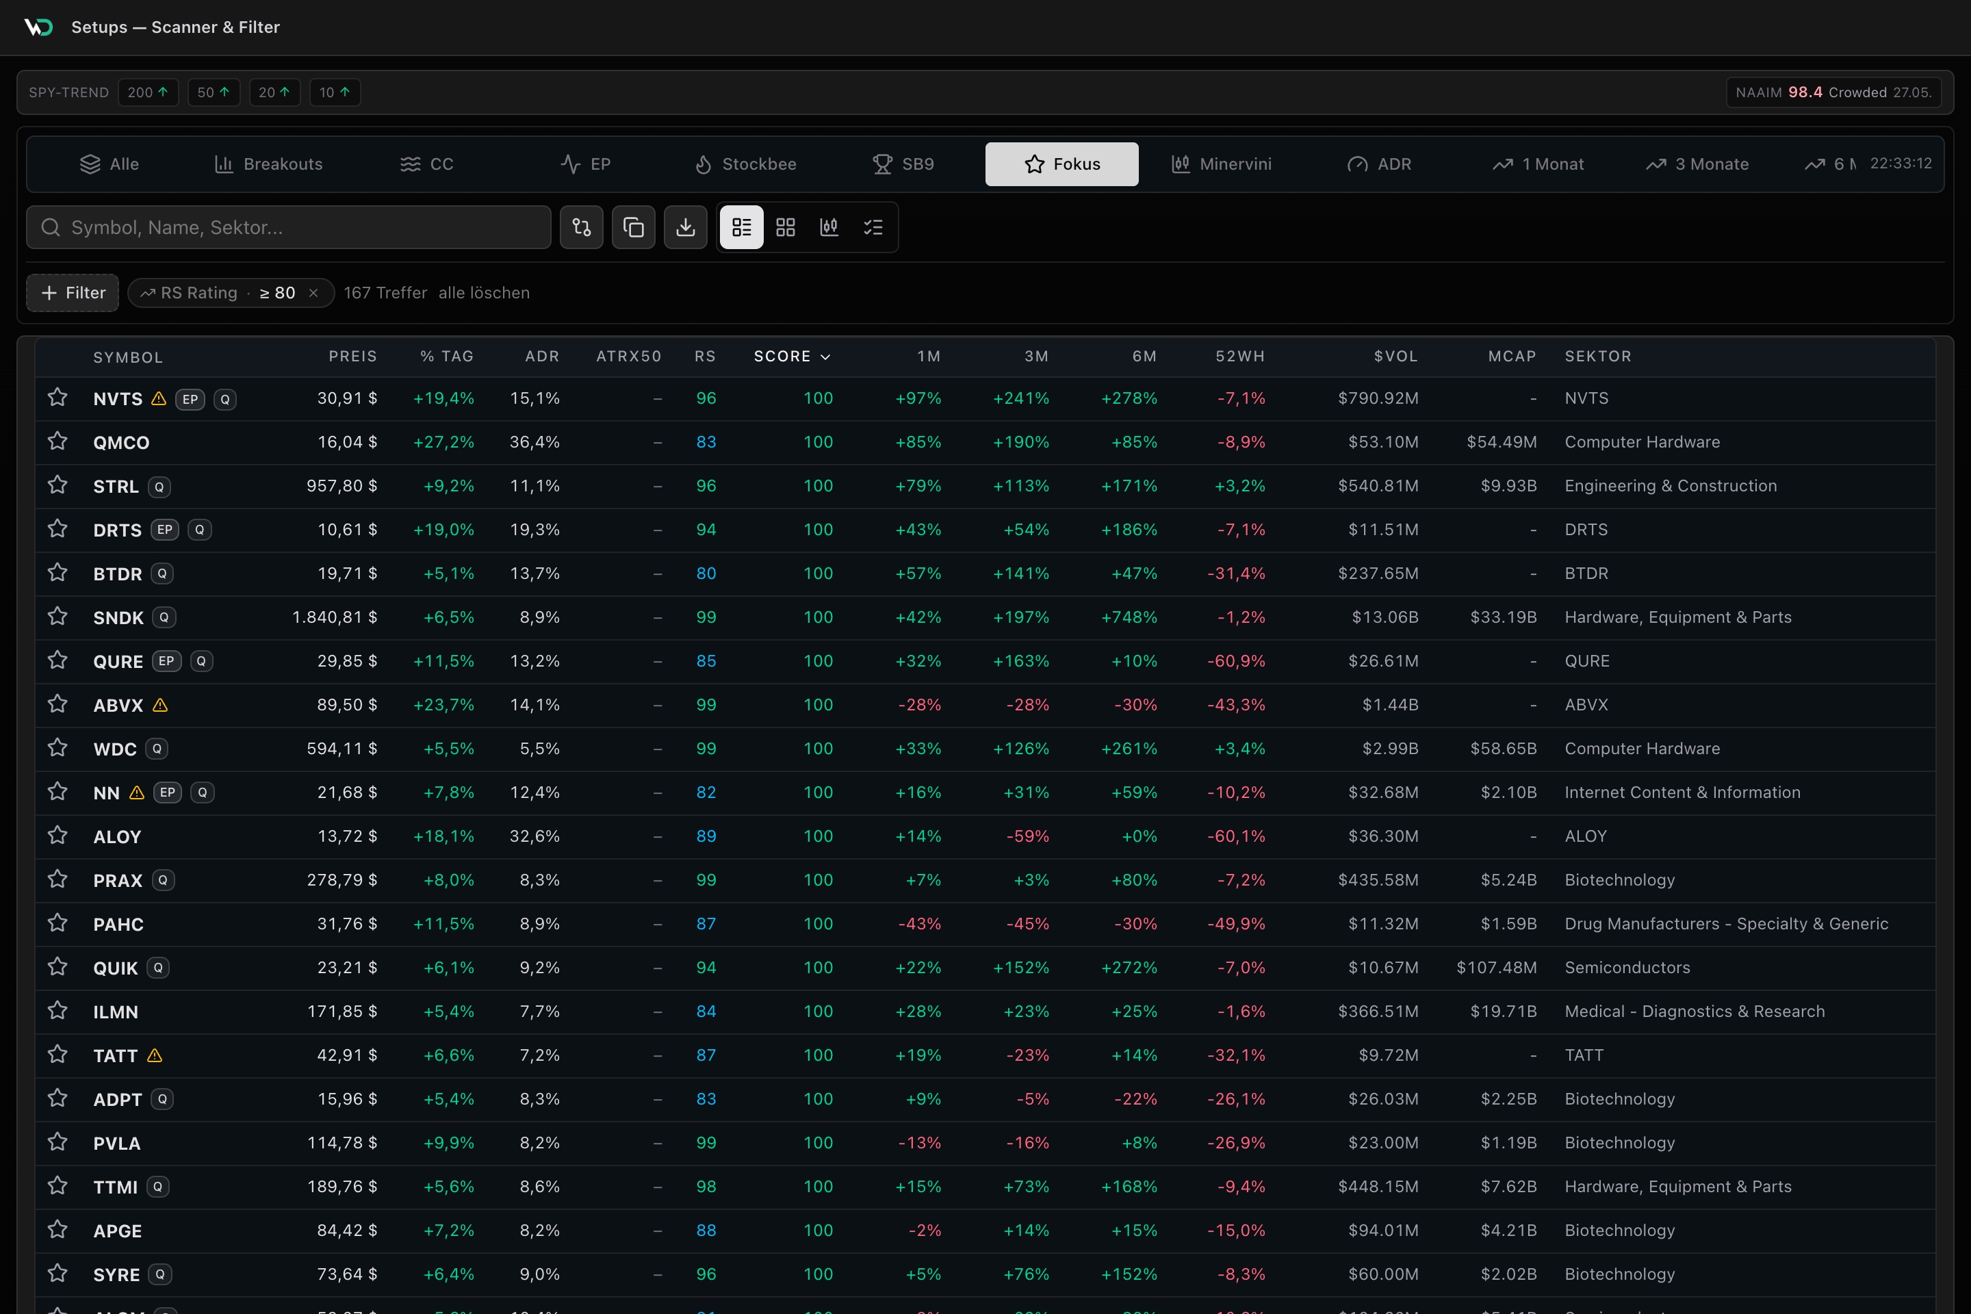Star NVTS as a favorite
Viewport: 1971px width, 1314px height.
pyautogui.click(x=57, y=397)
